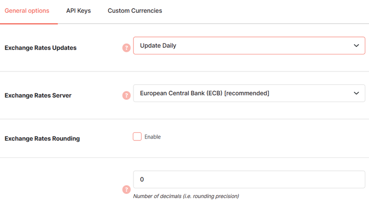Switch to the API Keys tab
369x201 pixels.
pos(79,11)
